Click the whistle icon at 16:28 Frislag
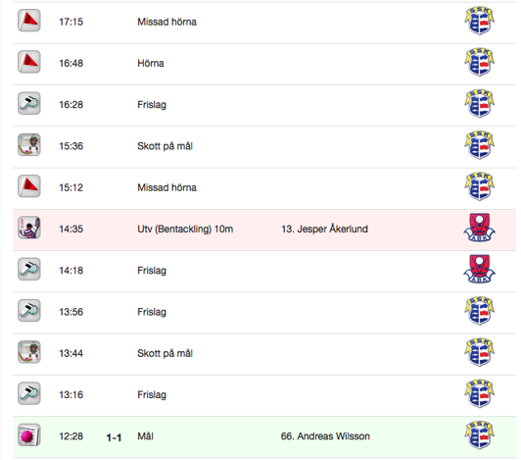Viewport: 521px width, 460px height. click(29, 104)
